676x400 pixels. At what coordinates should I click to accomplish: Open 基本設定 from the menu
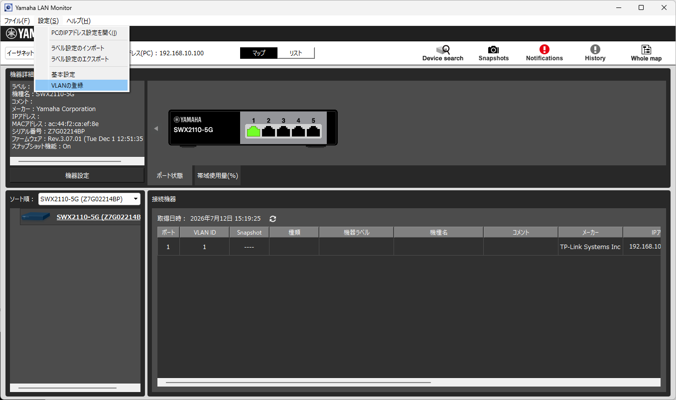(x=82, y=75)
